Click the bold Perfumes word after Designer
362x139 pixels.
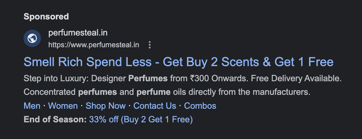148,79
